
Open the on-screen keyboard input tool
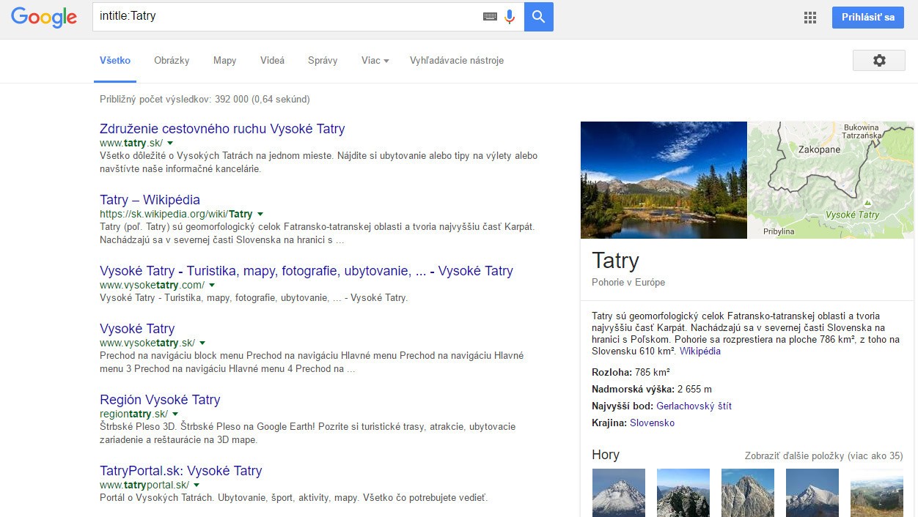(x=490, y=16)
